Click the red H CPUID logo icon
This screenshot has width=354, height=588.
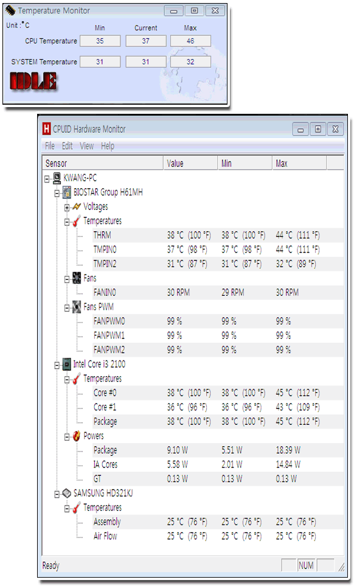[46, 129]
